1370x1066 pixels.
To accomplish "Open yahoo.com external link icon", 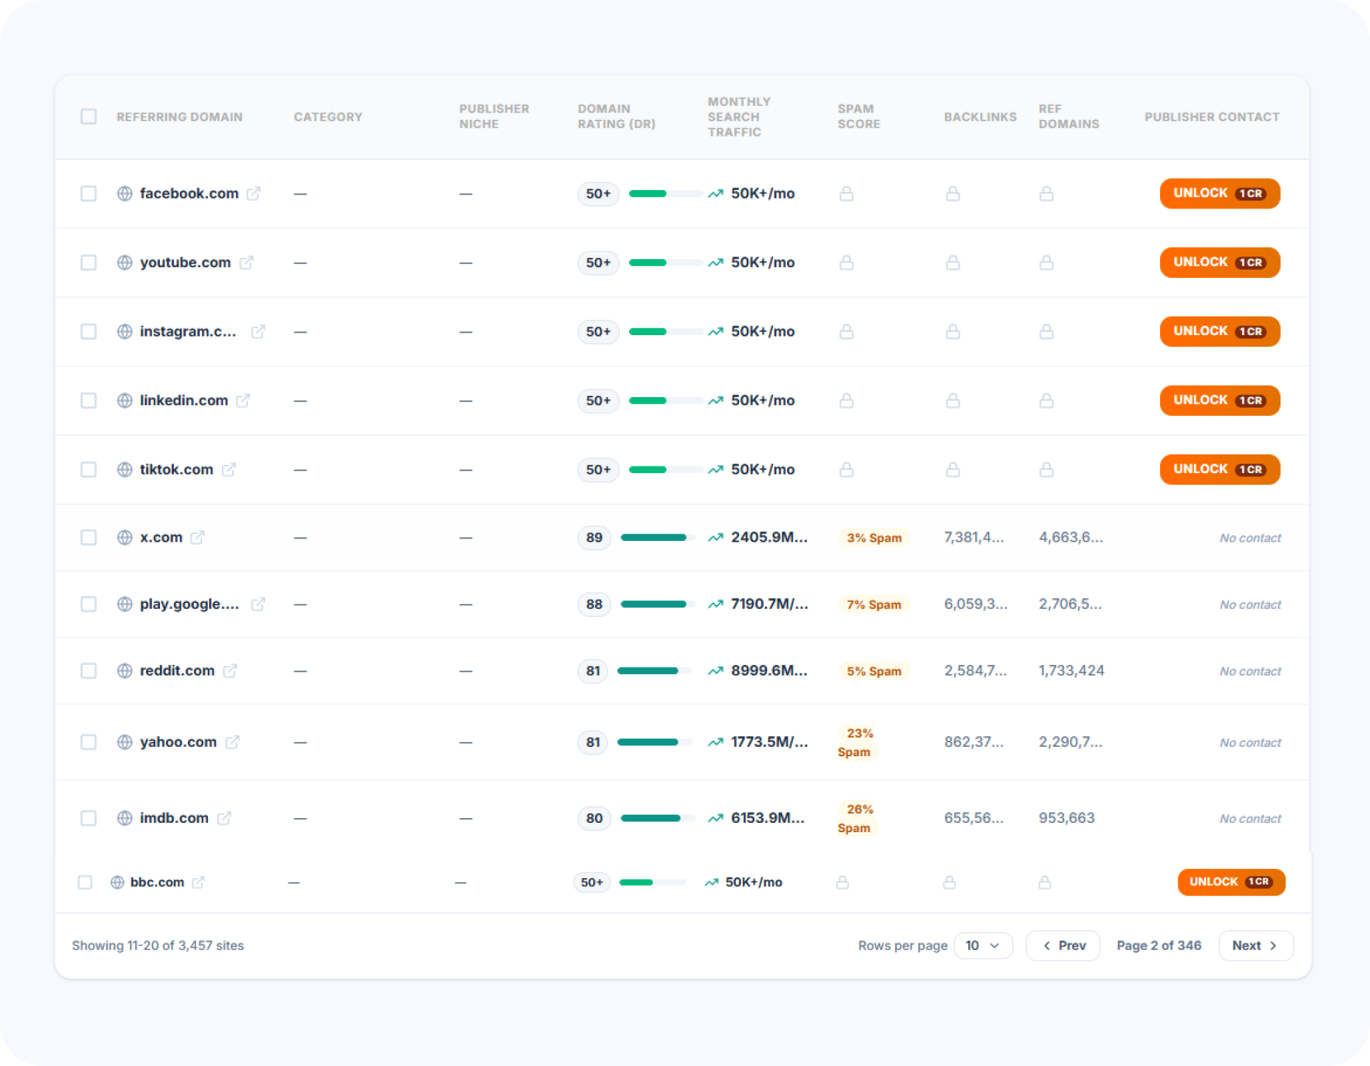I will [232, 742].
